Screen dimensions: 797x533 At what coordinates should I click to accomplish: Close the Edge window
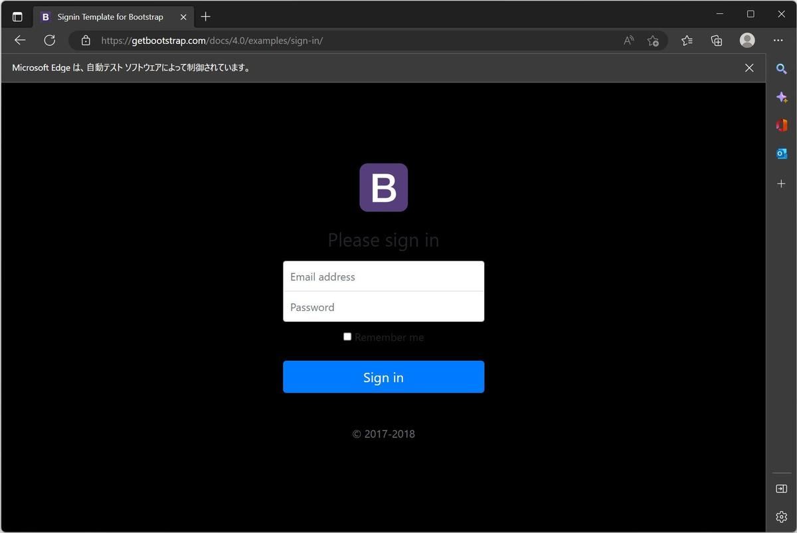pos(782,14)
